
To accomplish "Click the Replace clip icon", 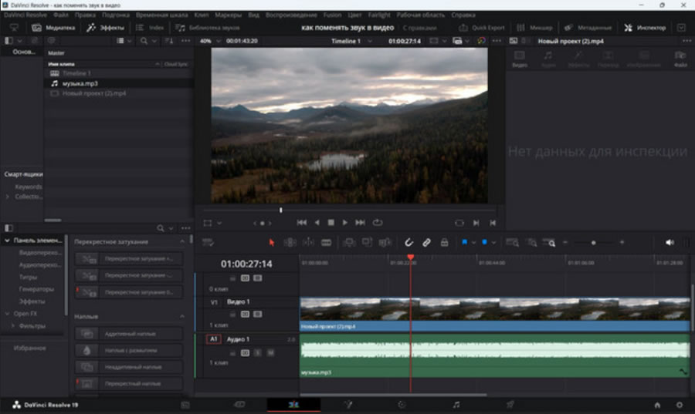I will (x=385, y=242).
